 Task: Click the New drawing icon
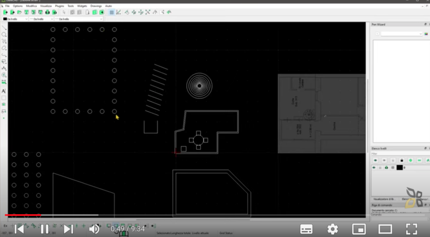point(5,12)
